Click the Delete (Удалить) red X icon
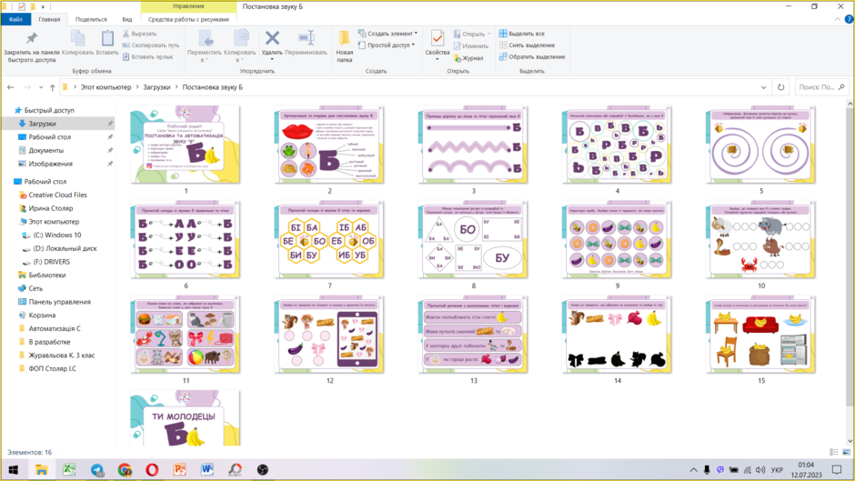The image size is (855, 481). coord(272,38)
